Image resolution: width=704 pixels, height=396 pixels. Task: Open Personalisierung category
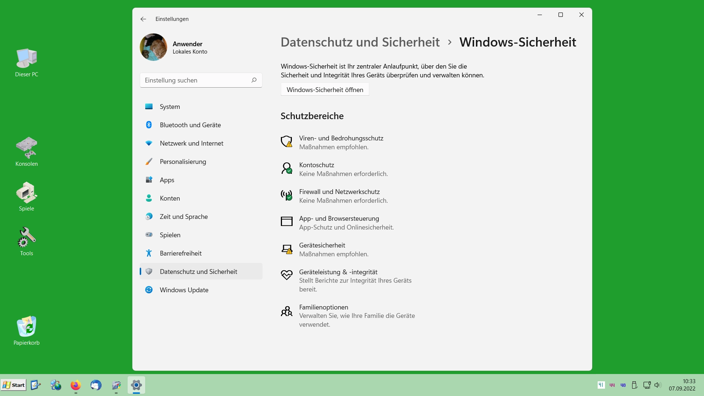tap(201, 162)
